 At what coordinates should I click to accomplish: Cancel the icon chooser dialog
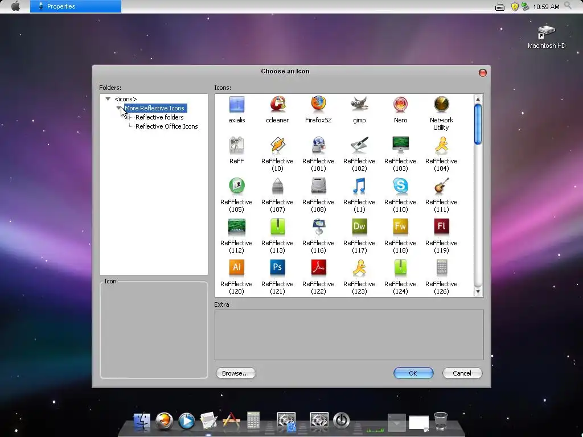tap(462, 373)
